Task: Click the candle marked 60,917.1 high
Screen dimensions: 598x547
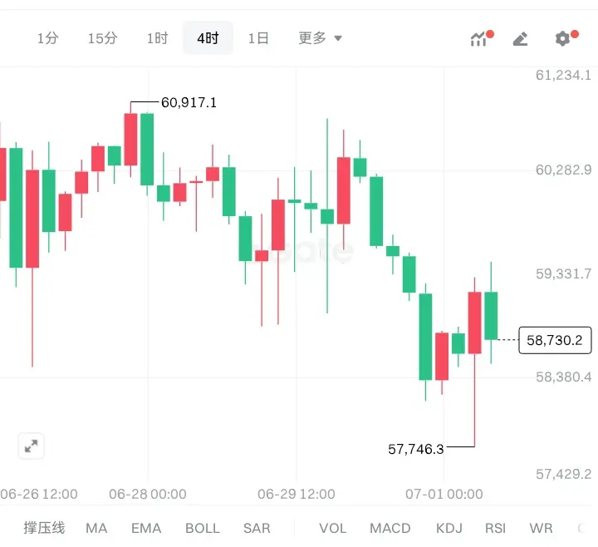Action: (130, 140)
